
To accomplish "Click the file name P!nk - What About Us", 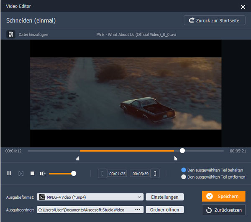I will [136, 35].
